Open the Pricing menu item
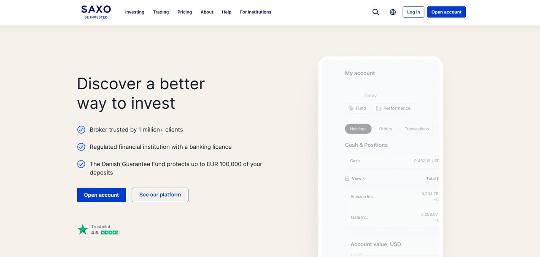This screenshot has width=540, height=257. (x=185, y=12)
